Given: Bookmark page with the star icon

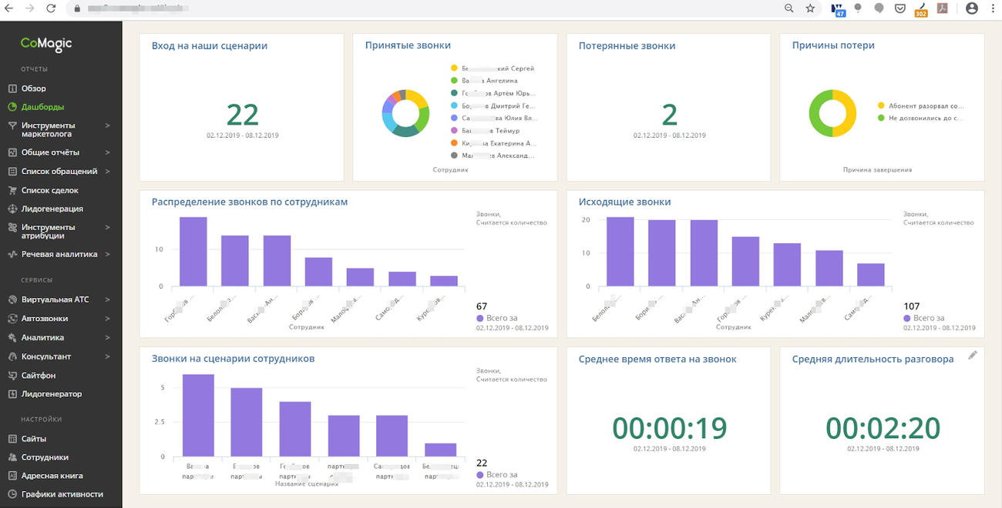Looking at the screenshot, I should click(x=810, y=8).
